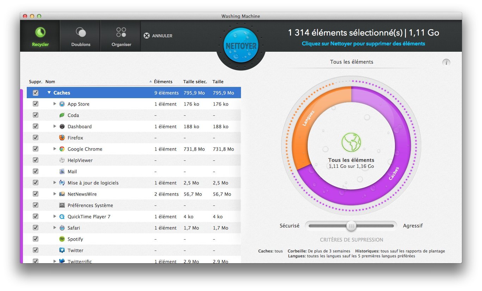Image resolution: width=482 pixels, height=291 pixels.
Task: Click the QuickTime Player 7 icon
Action: [62, 216]
